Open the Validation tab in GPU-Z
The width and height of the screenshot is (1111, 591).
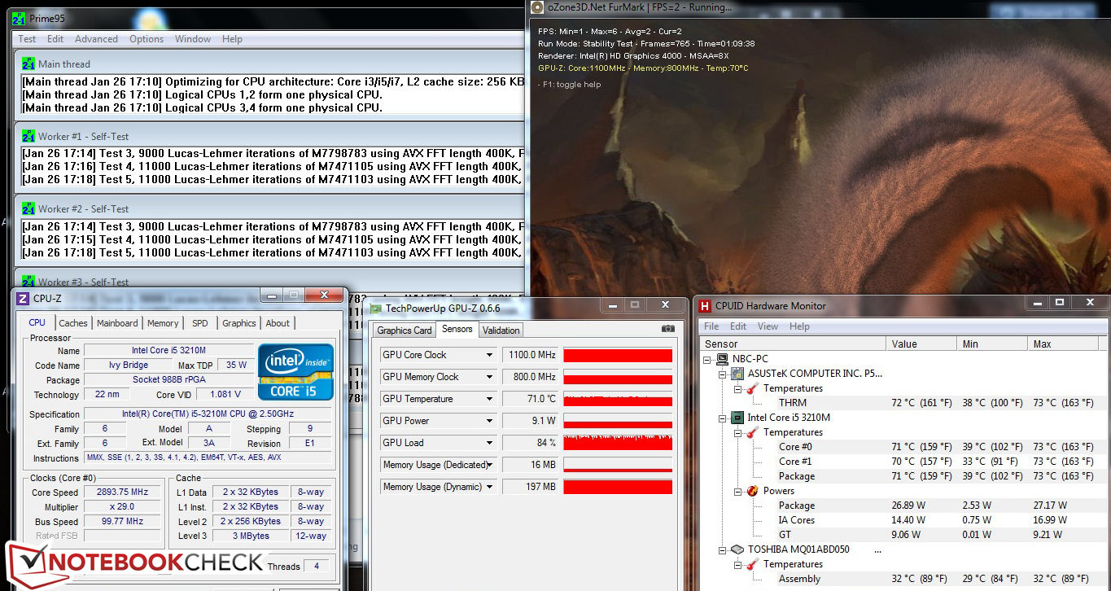[501, 331]
